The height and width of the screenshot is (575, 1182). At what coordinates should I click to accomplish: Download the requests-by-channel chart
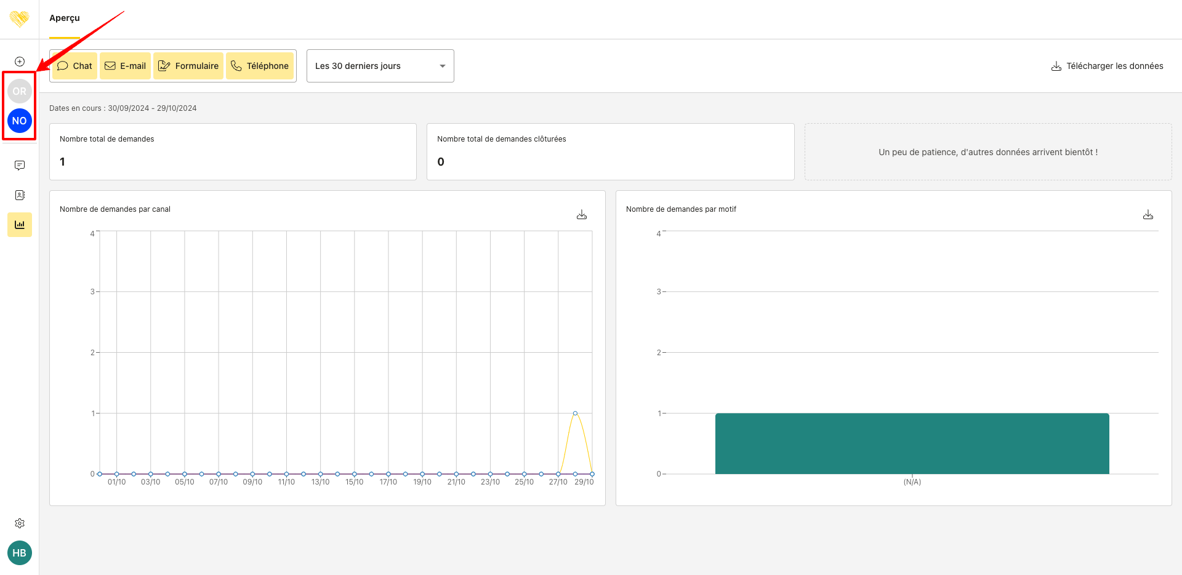(582, 215)
